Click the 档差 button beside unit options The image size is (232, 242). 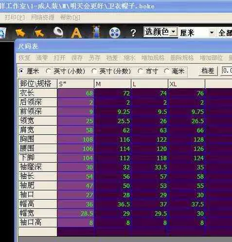click(x=208, y=71)
